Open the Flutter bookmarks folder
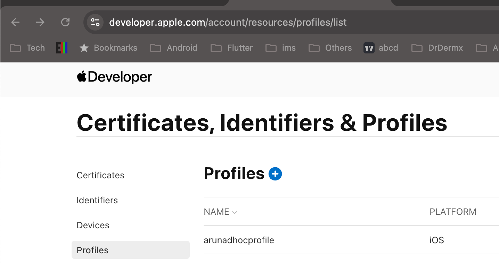The width and height of the screenshot is (499, 263). [232, 48]
